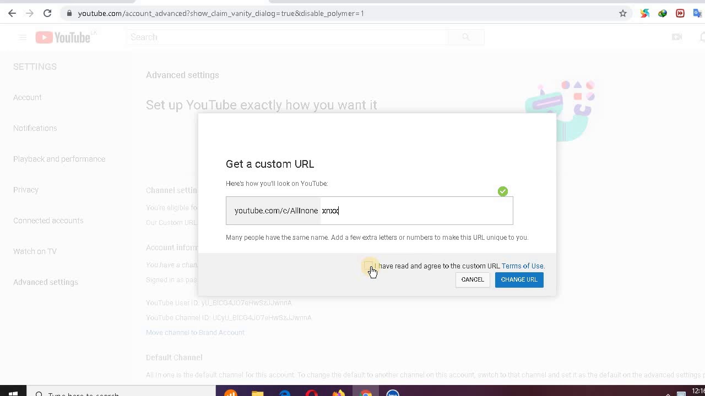Bookmark this page with the star icon
Screen dimensions: 705x396
(623, 13)
